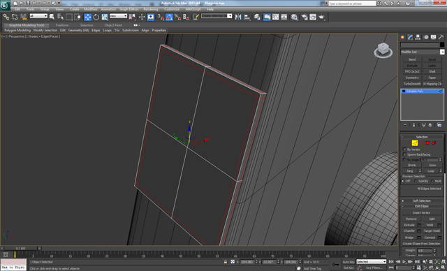Choose the Rectangular Selection Region tool
Screen dimensions: 447x271
[x=69, y=17]
